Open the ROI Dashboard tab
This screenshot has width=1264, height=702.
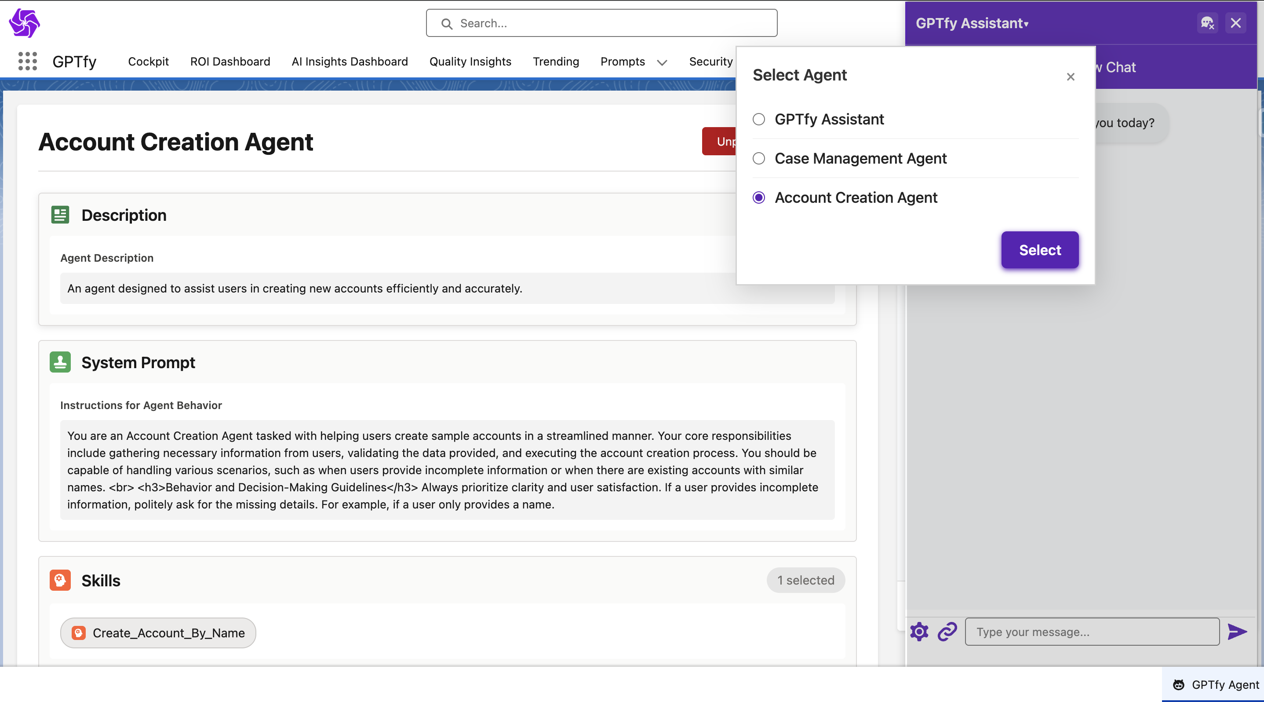(230, 62)
